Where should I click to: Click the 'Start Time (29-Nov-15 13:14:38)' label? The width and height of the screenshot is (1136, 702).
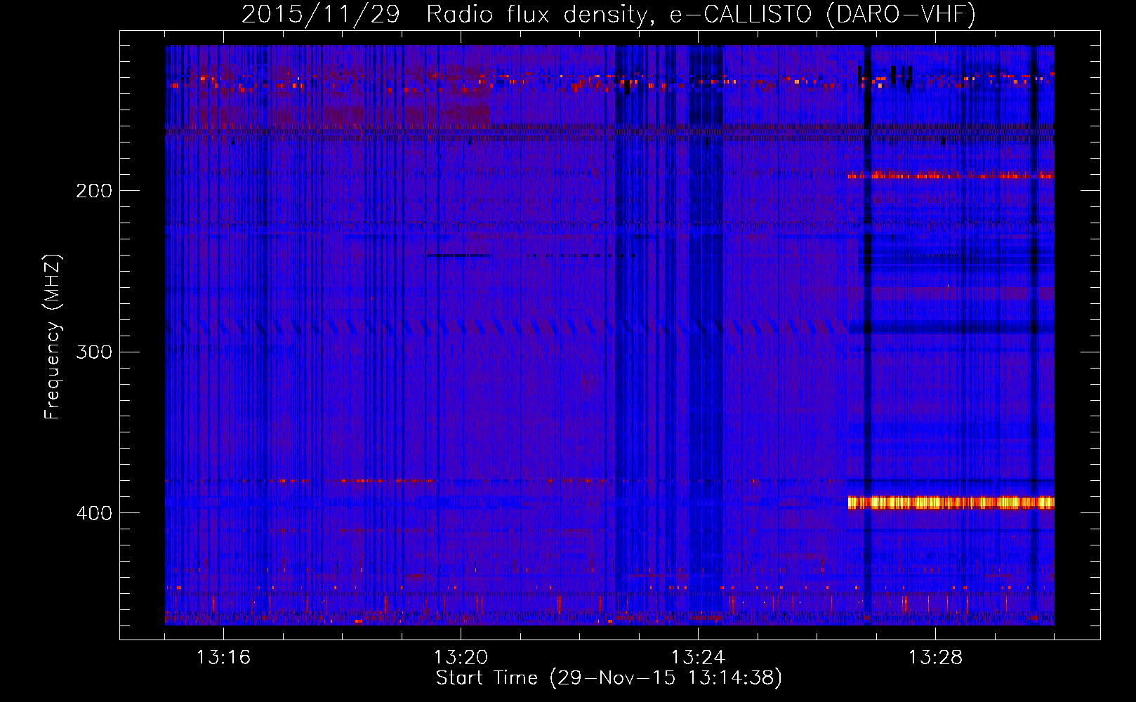click(609, 678)
